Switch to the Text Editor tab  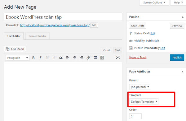[x=14, y=36]
